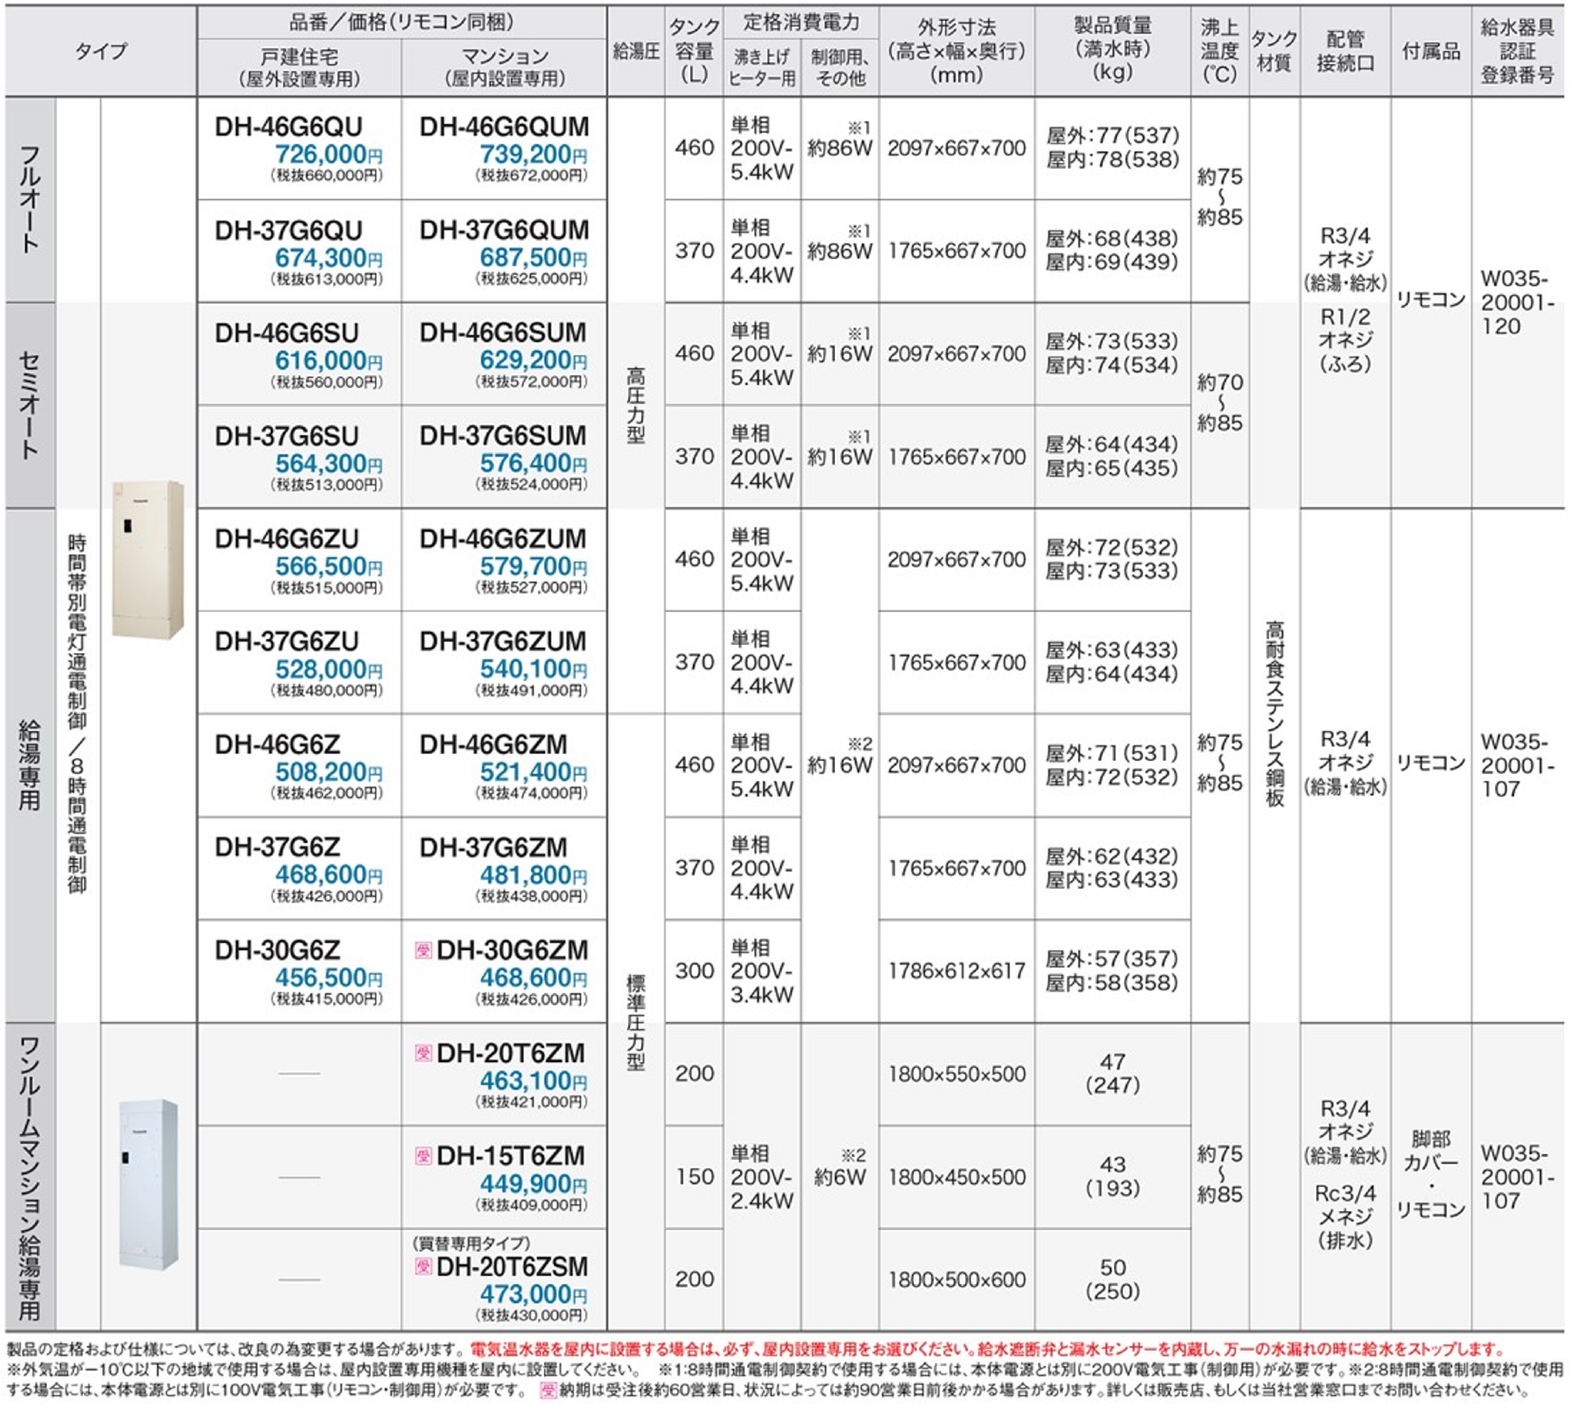Click the 戸建住宅 (屋外設置専用) column header

pyautogui.click(x=299, y=67)
